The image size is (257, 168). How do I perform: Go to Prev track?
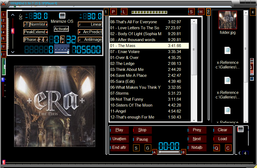tap(197, 130)
